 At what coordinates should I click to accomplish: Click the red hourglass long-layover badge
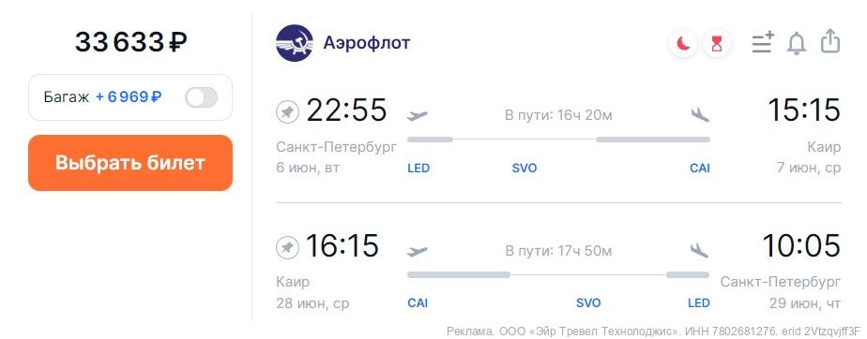pyautogui.click(x=717, y=43)
